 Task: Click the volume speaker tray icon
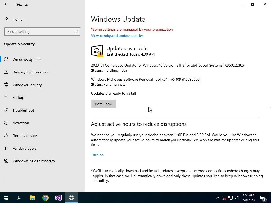pos(237,198)
